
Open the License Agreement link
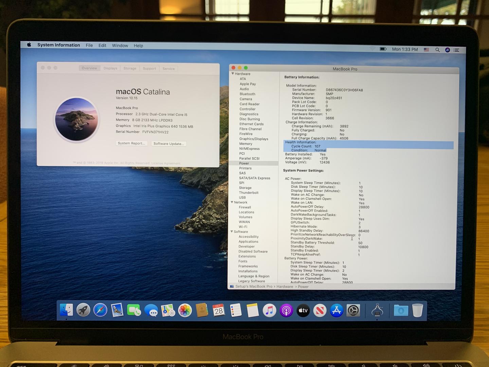[x=166, y=163]
